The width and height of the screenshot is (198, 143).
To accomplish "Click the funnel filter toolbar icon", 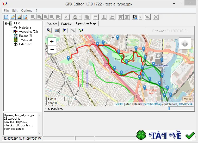I will [x=96, y=17].
